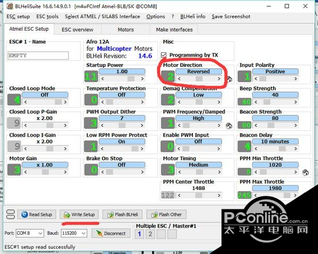Click PPM Center Throttle right arrow
This screenshot has width=318, height=254.
[219, 195]
